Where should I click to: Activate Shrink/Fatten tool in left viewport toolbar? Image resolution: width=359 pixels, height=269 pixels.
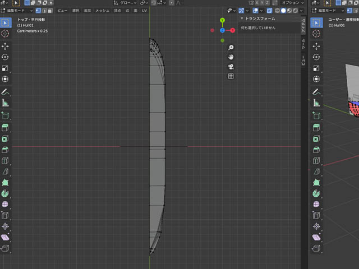click(5, 226)
